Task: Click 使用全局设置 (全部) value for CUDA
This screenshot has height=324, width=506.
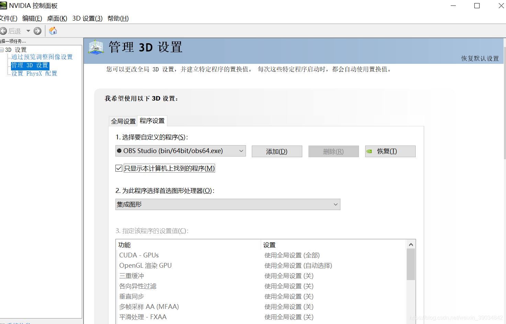Action: click(292, 255)
